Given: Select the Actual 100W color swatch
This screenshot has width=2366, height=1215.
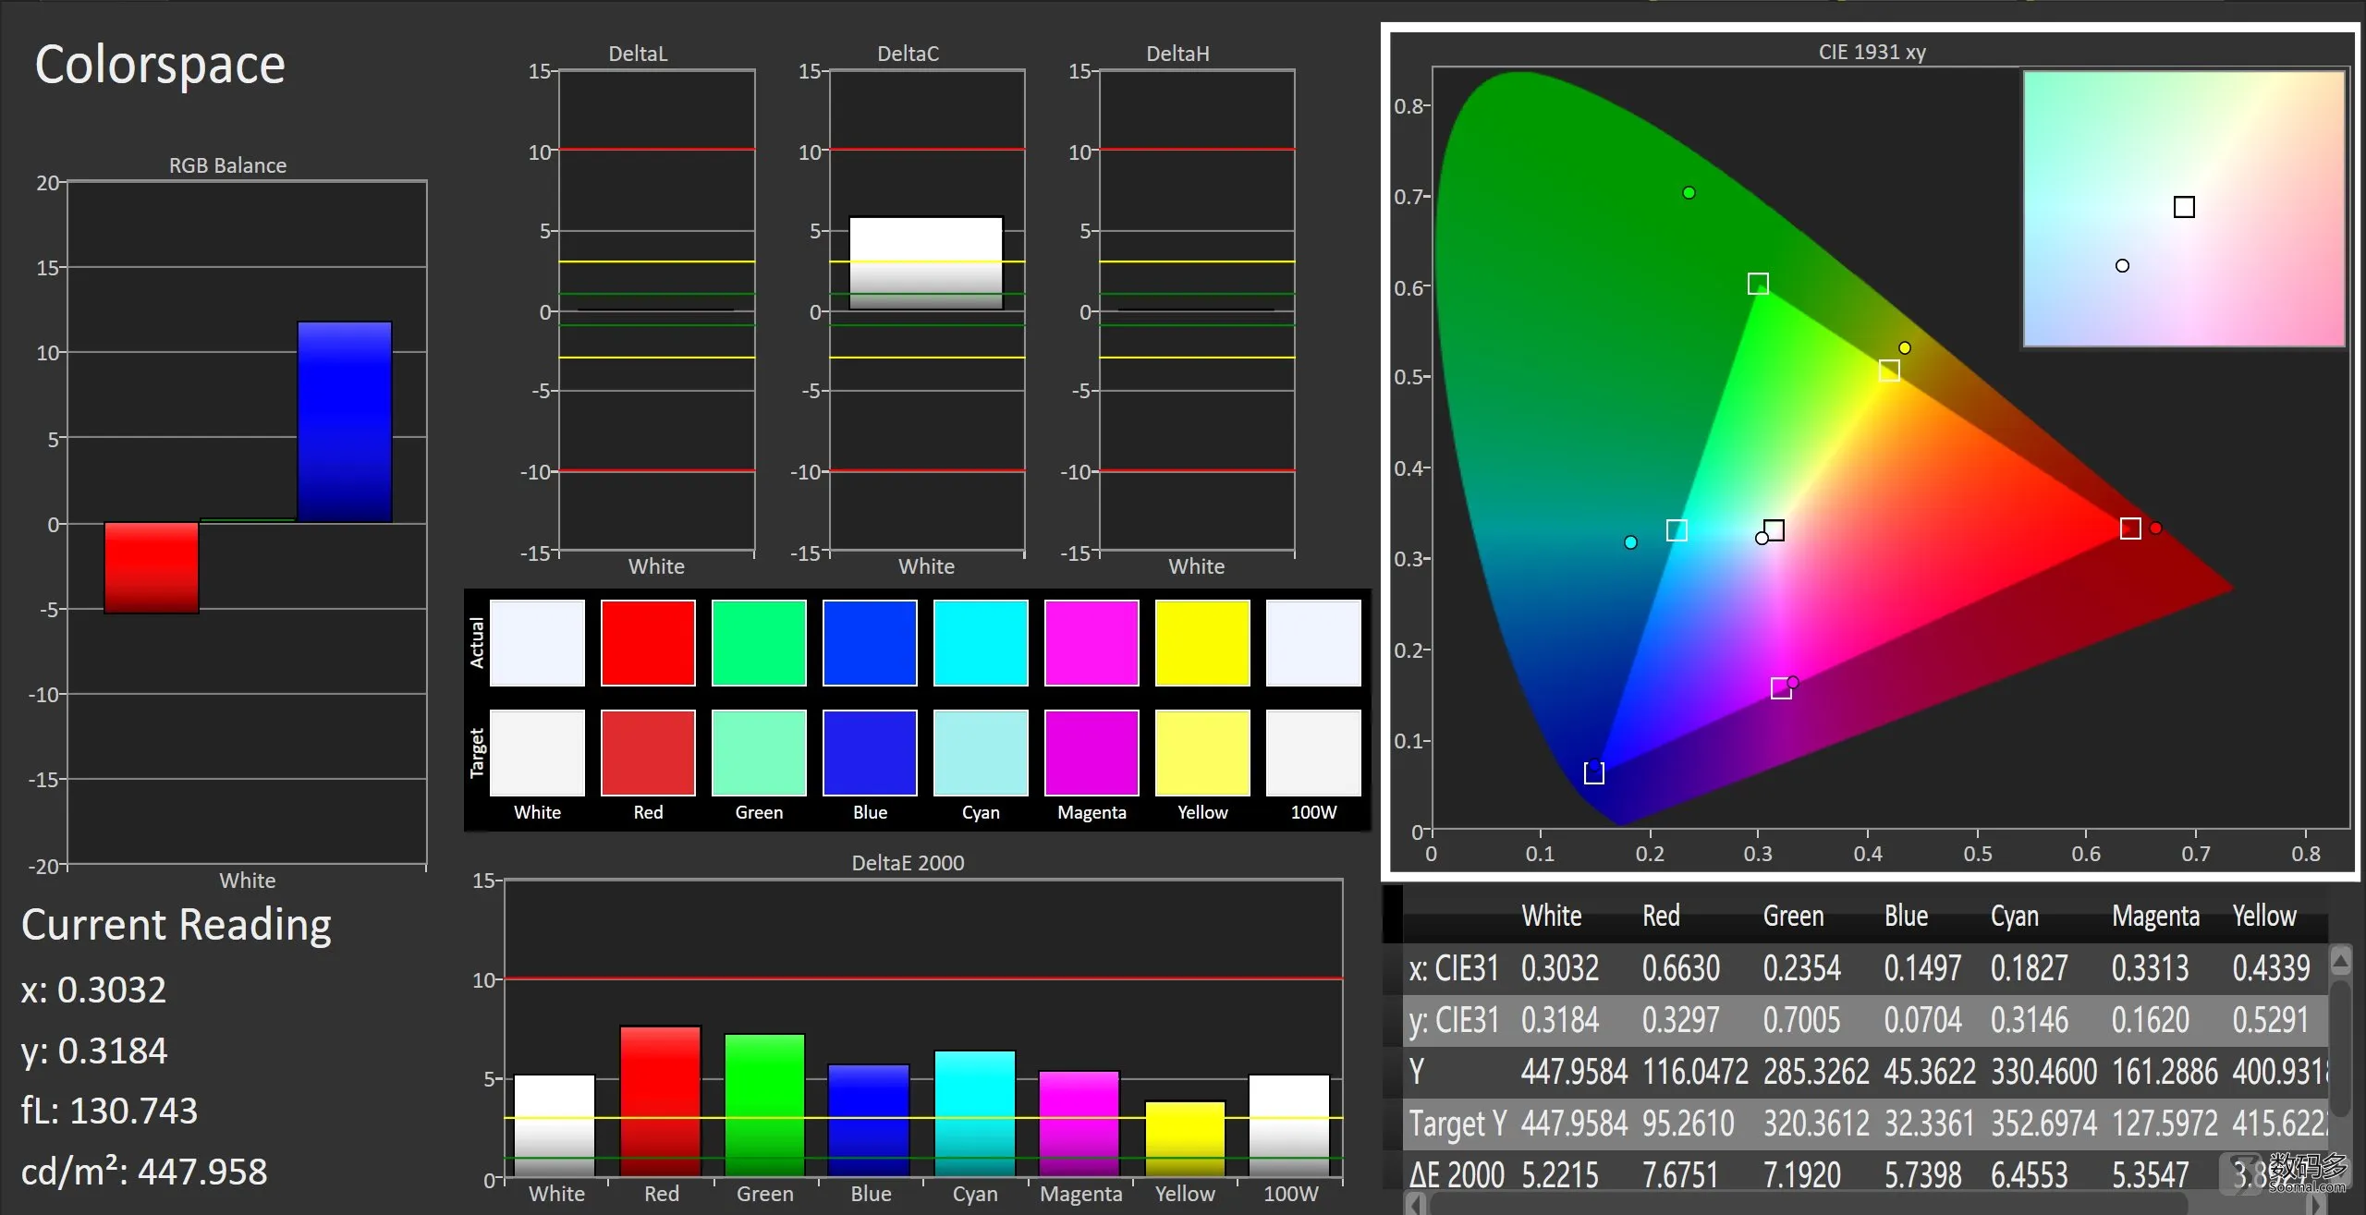Looking at the screenshot, I should pos(1313,643).
